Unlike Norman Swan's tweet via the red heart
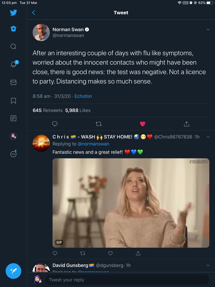The width and height of the screenshot is (215, 287). (x=142, y=124)
